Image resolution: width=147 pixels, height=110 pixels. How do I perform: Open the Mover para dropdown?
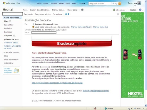pyautogui.click(x=73, y=10)
